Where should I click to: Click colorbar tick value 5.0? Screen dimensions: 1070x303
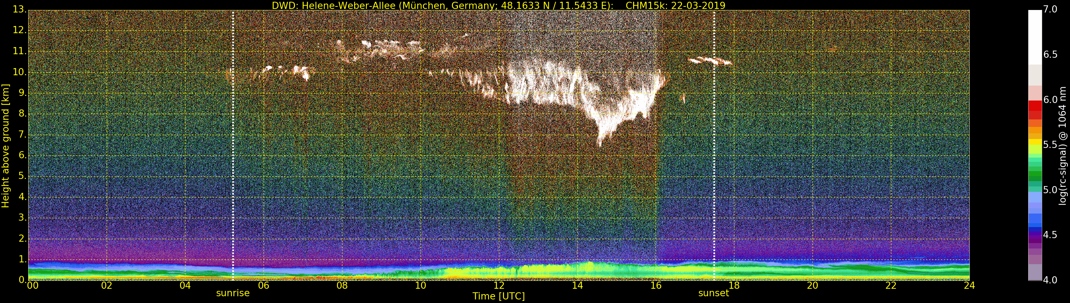click(x=1050, y=190)
